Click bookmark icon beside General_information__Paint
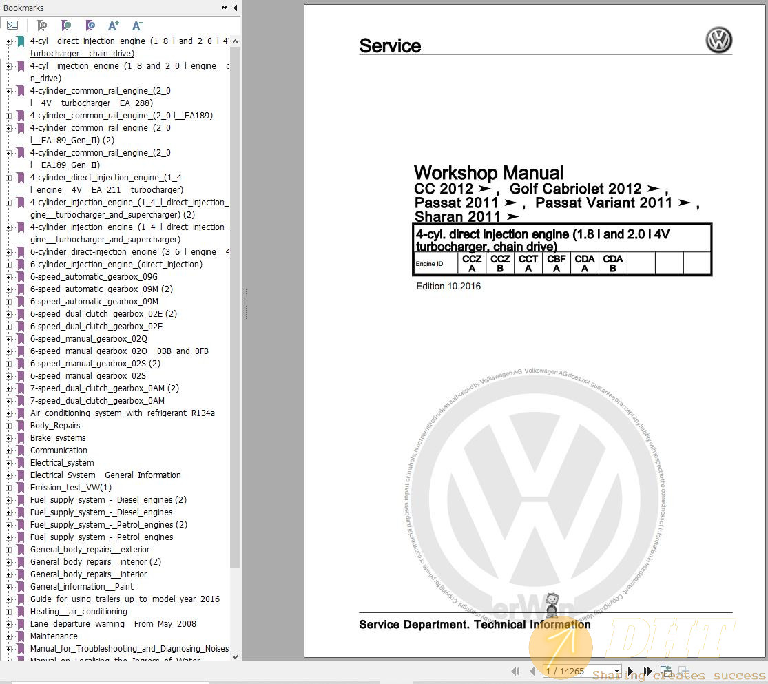This screenshot has width=768, height=684. pyautogui.click(x=21, y=586)
